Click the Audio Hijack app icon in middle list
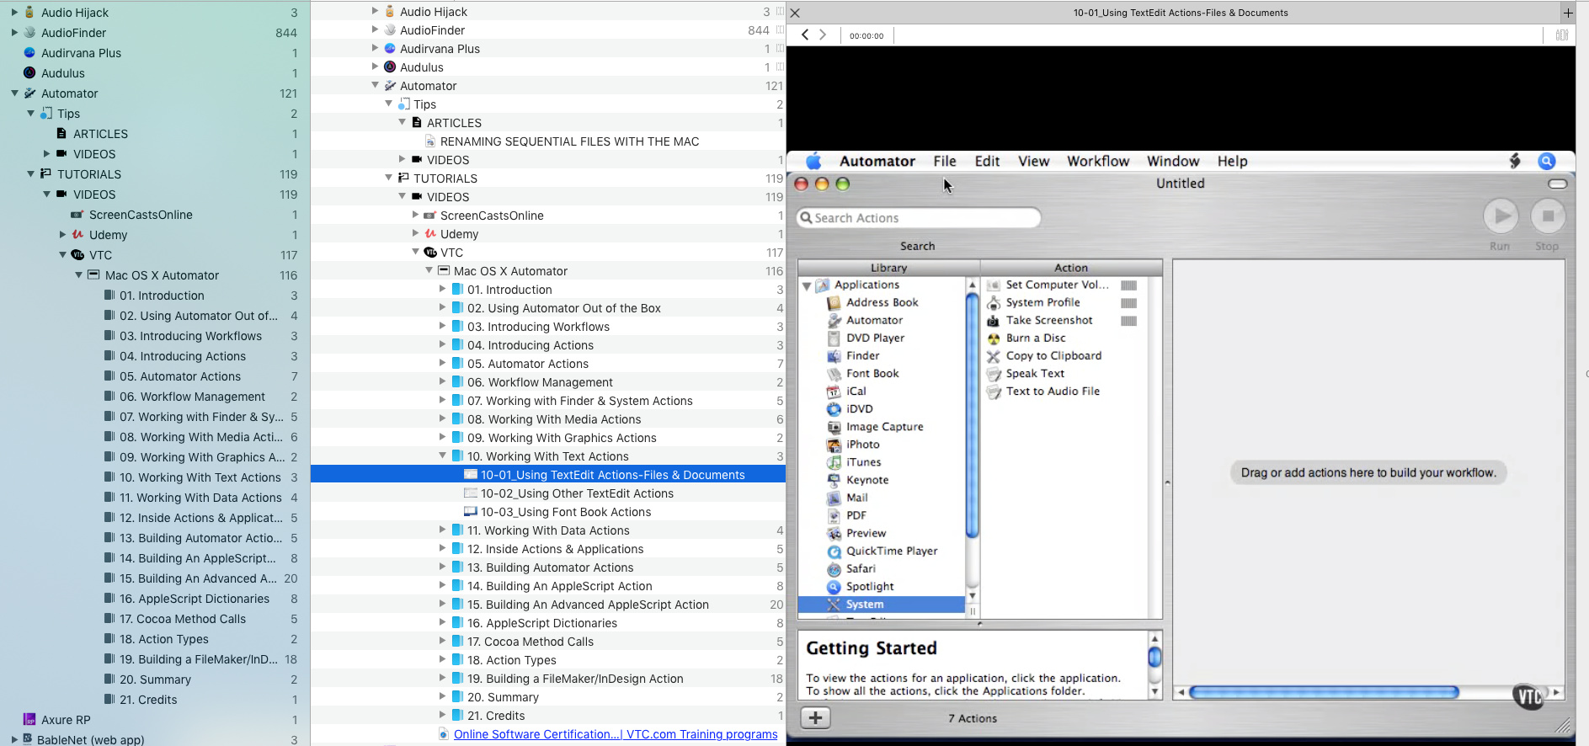Screen dimensions: 1589x746 390,12
